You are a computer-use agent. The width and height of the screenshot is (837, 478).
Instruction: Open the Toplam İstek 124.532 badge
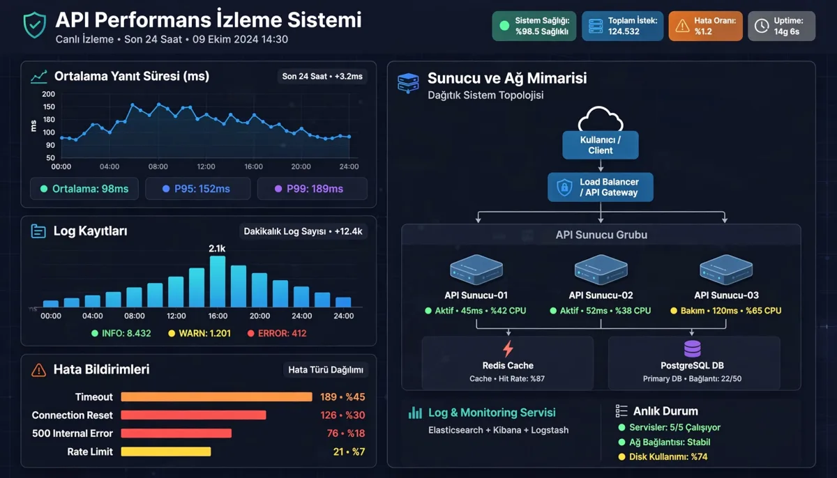622,26
